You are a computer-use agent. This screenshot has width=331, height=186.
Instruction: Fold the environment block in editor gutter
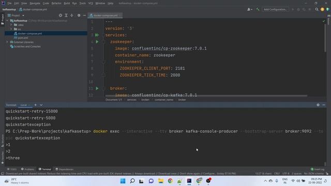click(x=103, y=62)
